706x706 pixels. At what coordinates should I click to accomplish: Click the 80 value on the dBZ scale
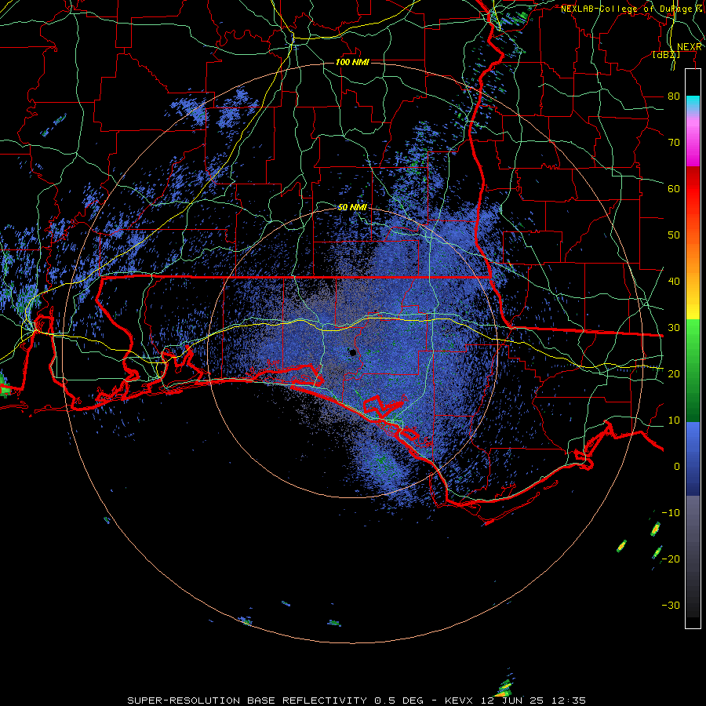674,96
